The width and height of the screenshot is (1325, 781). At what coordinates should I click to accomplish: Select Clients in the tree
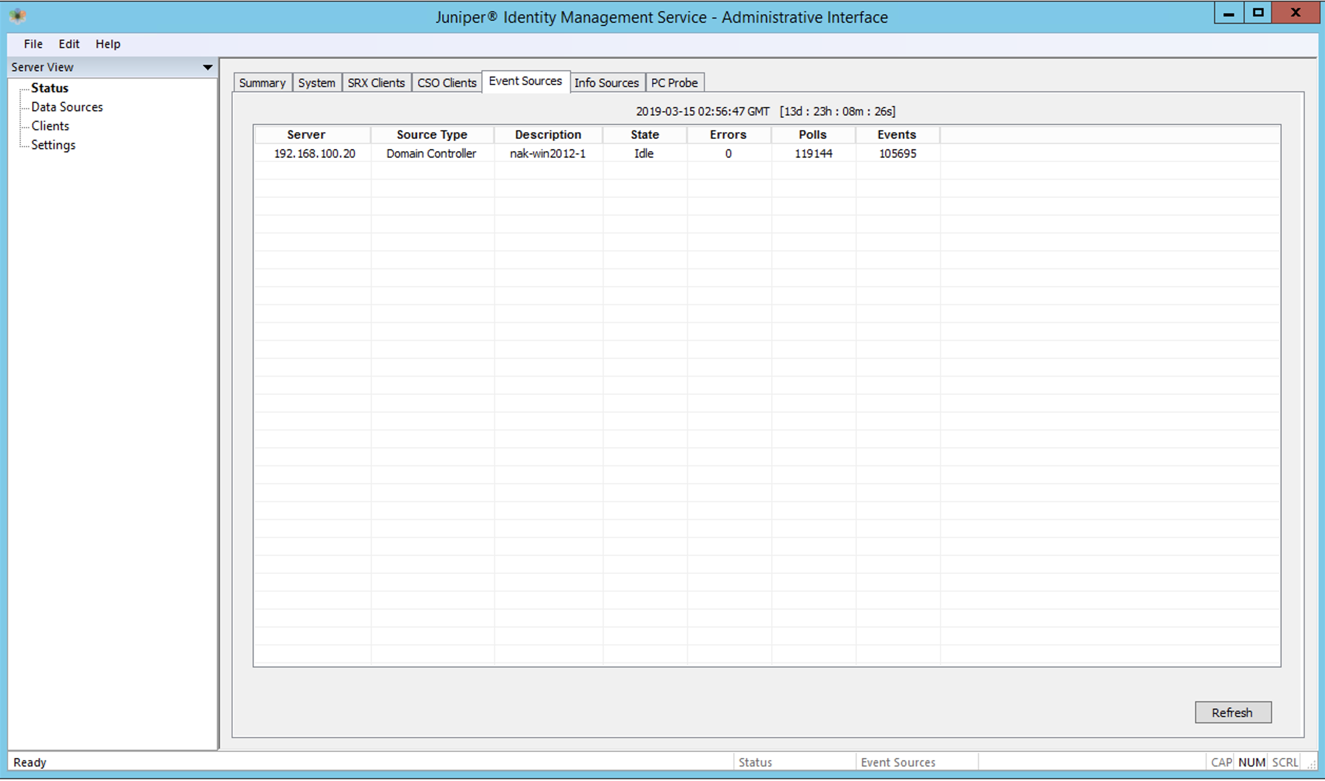point(50,126)
